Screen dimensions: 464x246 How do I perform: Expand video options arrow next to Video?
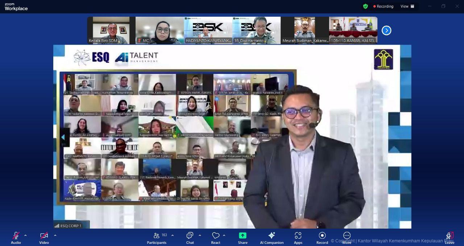click(x=55, y=235)
